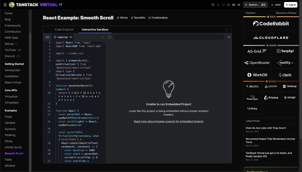Open Frameworks in the sidebar
Screen dimensions: 302x172
click(13, 26)
